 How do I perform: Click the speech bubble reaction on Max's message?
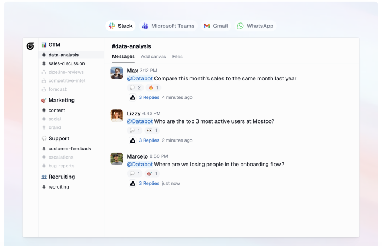pos(135,87)
